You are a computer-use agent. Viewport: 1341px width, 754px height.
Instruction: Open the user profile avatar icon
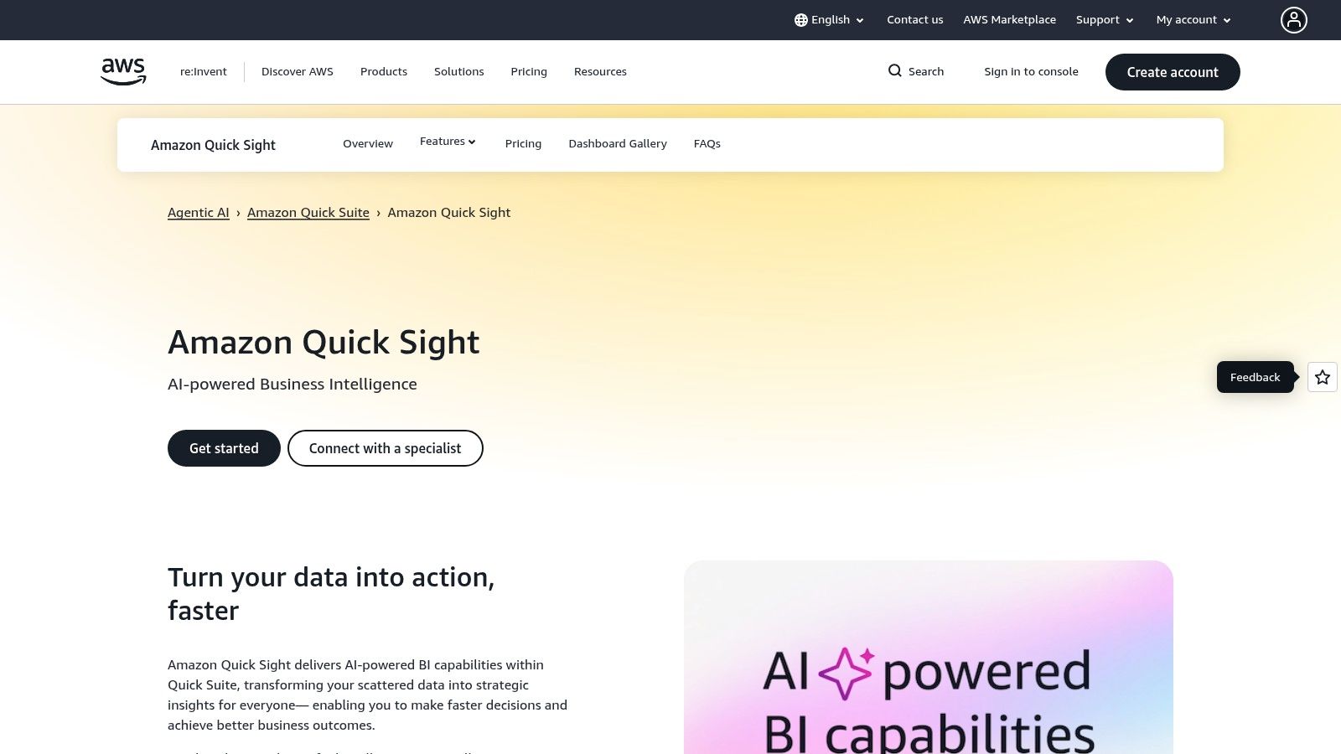(x=1293, y=20)
